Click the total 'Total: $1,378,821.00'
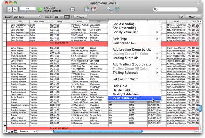 click(58, 43)
